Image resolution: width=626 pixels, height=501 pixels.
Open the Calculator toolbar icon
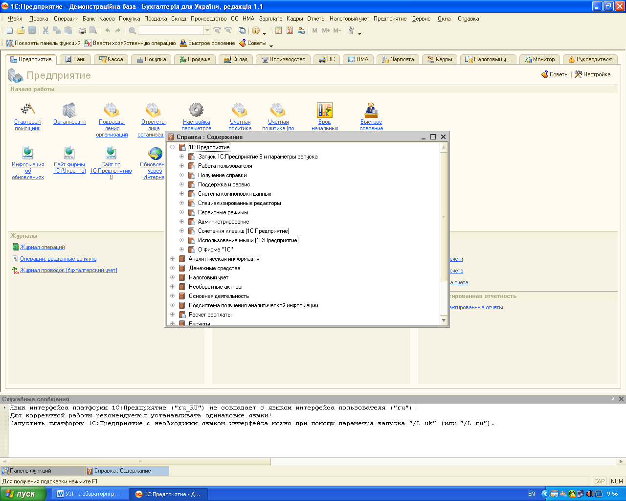(279, 30)
